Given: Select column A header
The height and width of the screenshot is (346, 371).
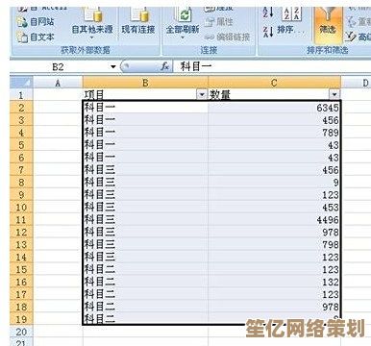Looking at the screenshot, I should 58,83.
